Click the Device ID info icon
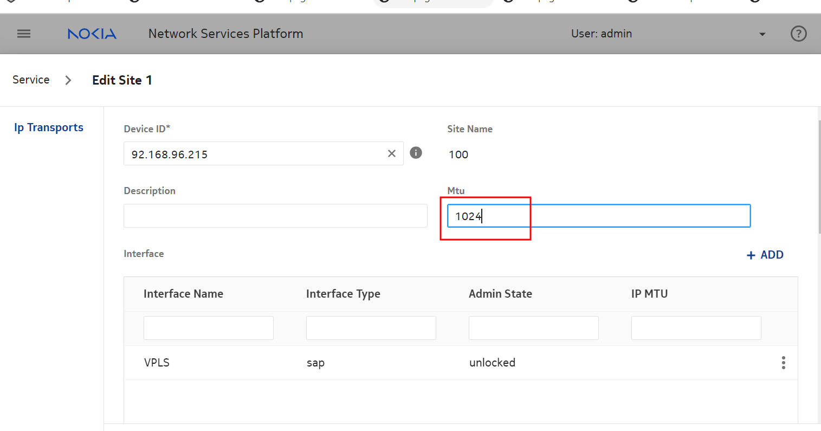 coord(416,153)
